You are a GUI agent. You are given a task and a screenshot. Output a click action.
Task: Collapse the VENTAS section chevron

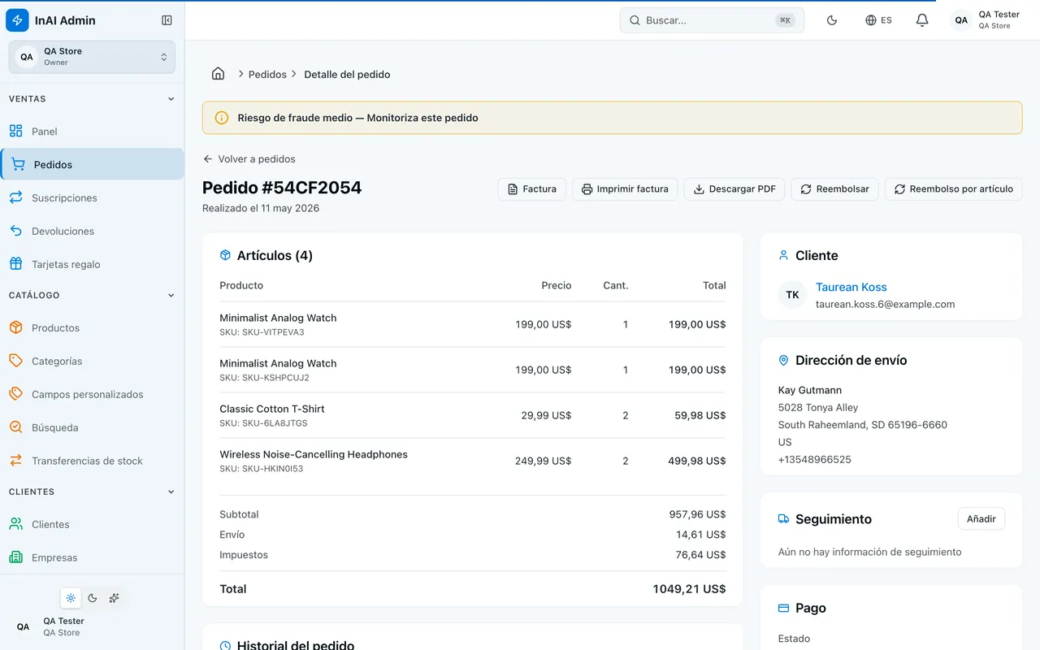[x=171, y=99]
